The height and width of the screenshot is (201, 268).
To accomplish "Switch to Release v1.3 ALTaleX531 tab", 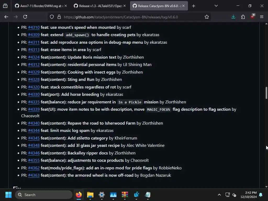I will (x=99, y=6).
